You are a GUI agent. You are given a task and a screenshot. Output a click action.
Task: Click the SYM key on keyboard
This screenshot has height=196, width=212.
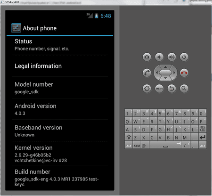tap(137, 145)
